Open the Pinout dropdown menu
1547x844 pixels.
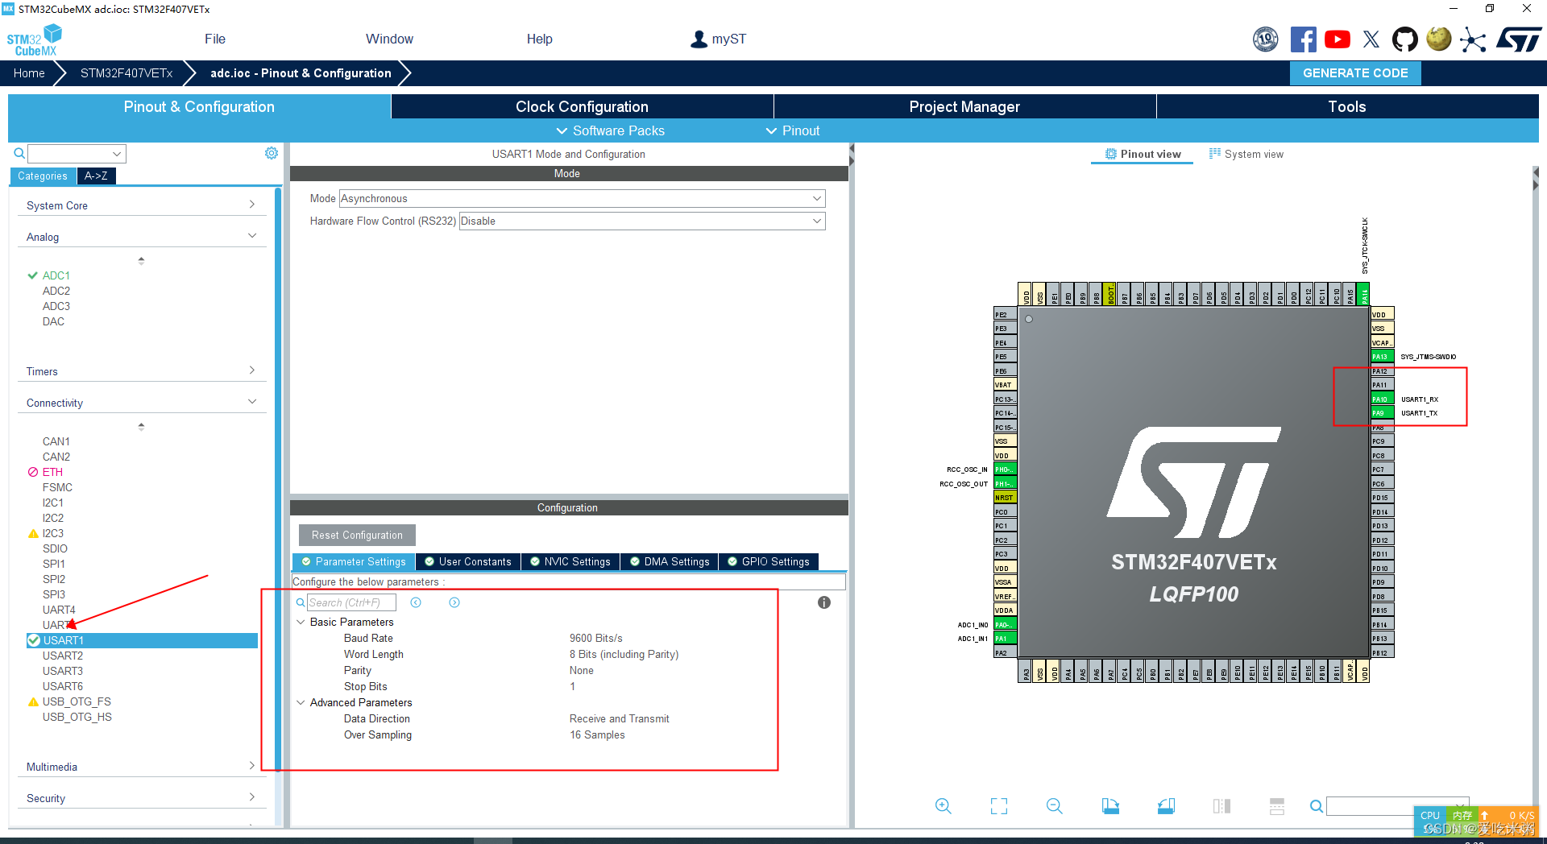[793, 130]
